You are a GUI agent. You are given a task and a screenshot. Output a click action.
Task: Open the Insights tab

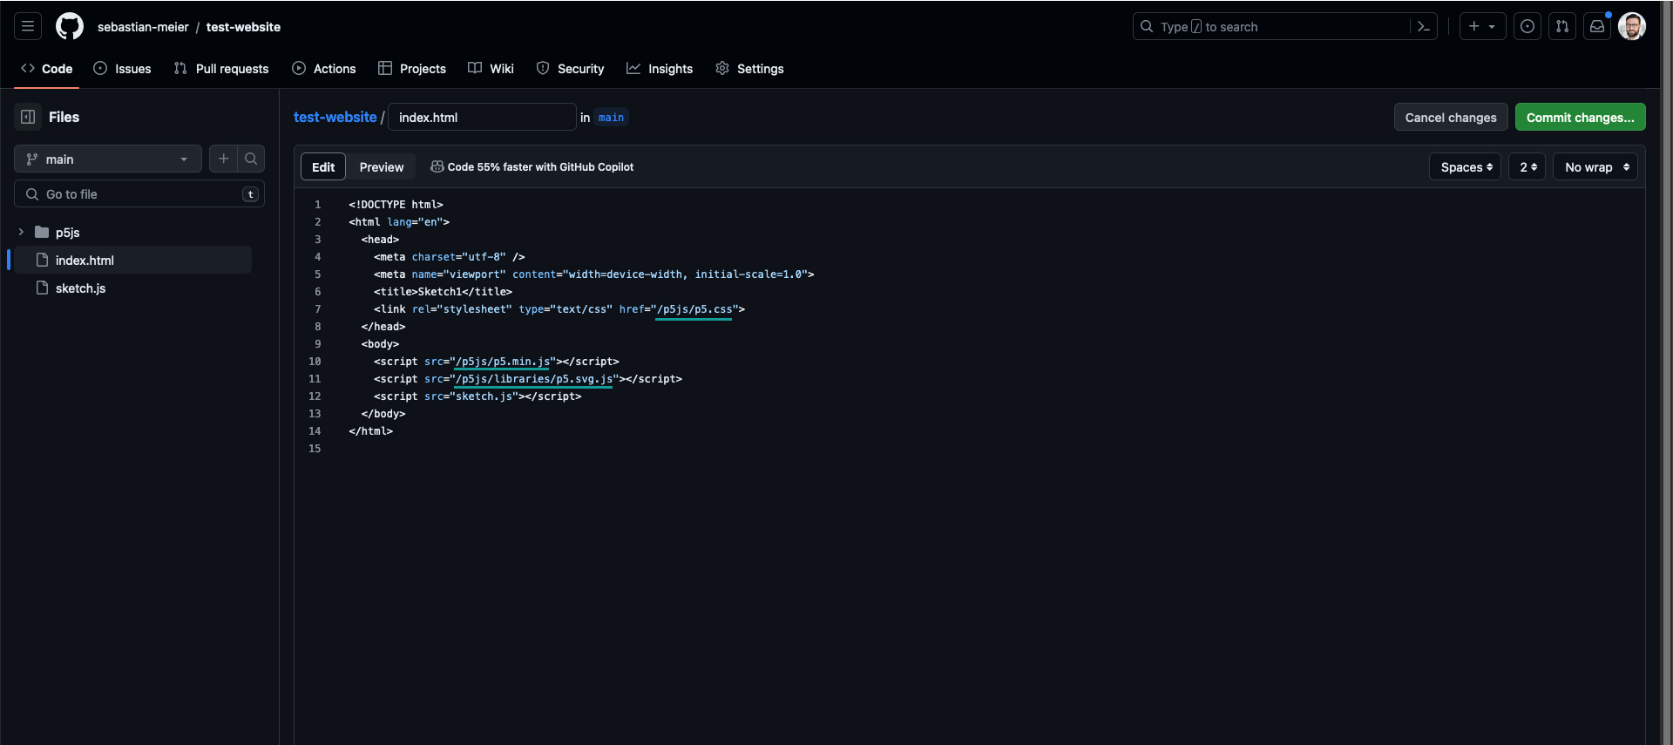click(660, 68)
